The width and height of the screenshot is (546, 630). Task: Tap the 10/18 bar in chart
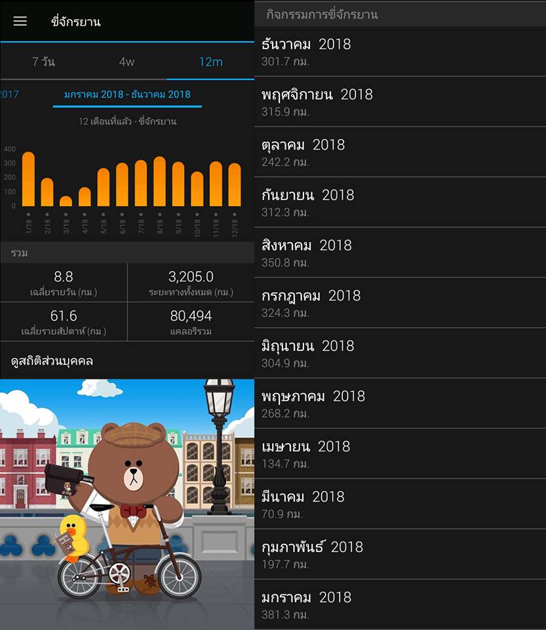[197, 189]
